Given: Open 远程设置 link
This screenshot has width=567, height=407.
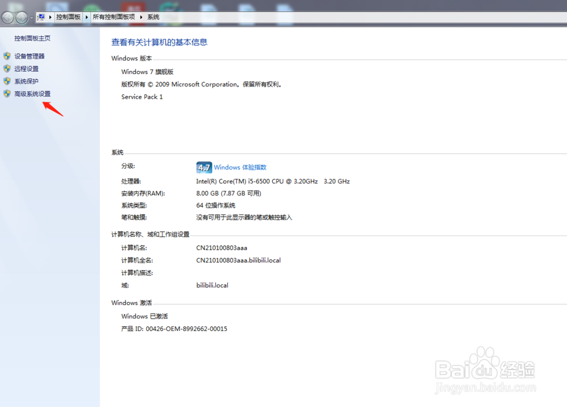Looking at the screenshot, I should [27, 69].
